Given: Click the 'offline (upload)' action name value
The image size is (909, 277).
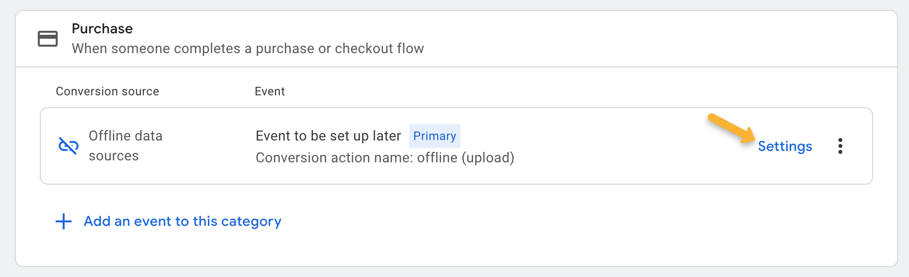Looking at the screenshot, I should click(x=465, y=158).
